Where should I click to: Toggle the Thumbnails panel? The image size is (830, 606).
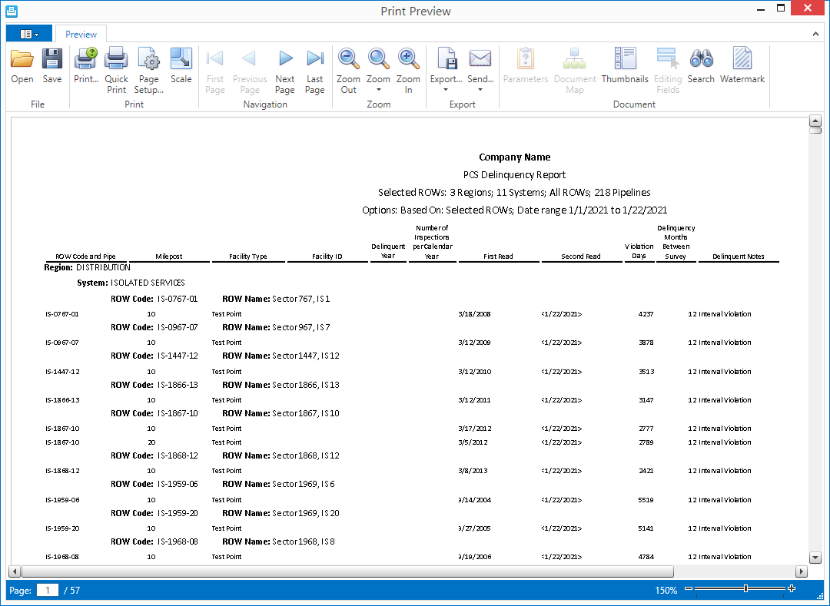(x=625, y=65)
